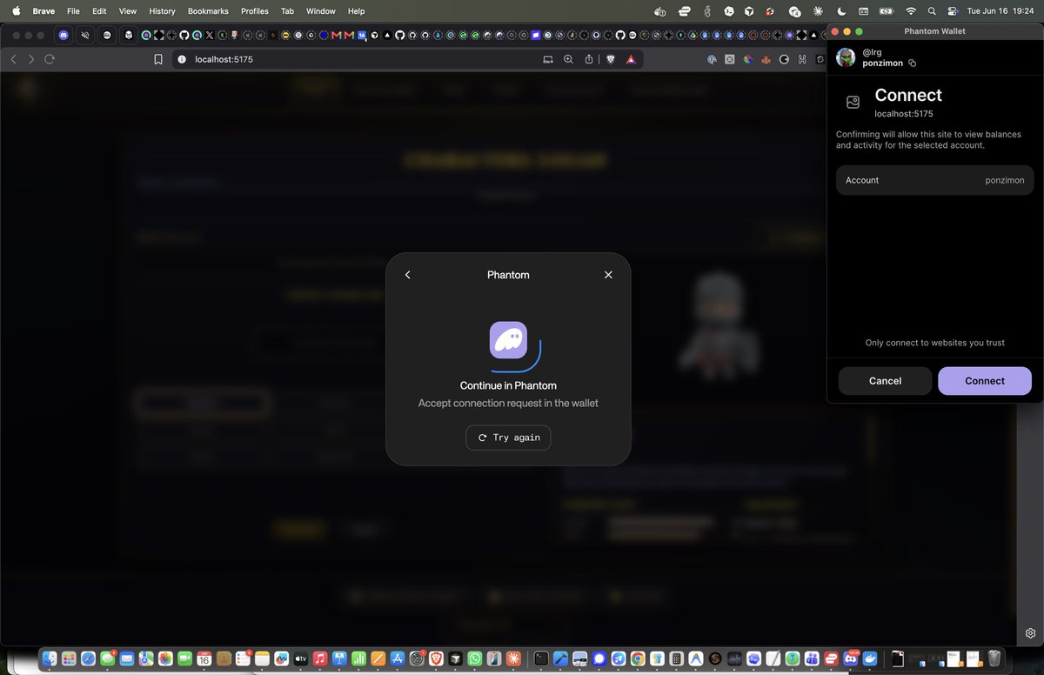1044x675 pixels.
Task: Click the Wi-Fi status icon
Action: [x=911, y=11]
